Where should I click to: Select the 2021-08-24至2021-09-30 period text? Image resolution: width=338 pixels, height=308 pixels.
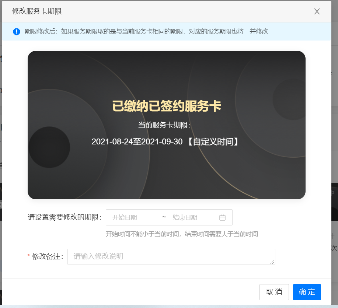click(137, 142)
